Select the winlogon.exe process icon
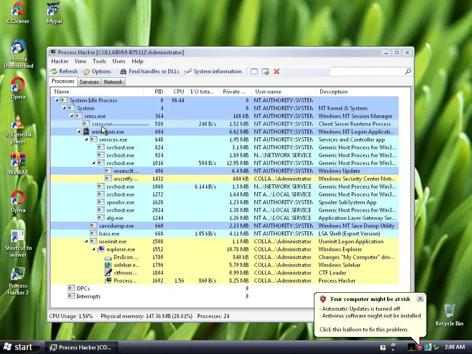Image resolution: width=472 pixels, height=354 pixels. coord(86,131)
